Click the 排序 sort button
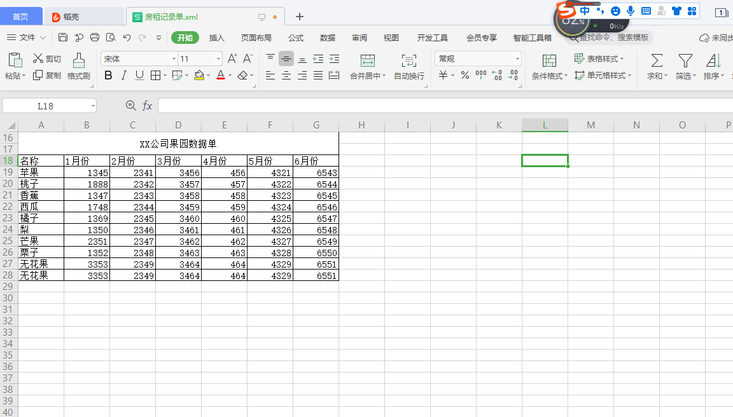 (x=713, y=66)
